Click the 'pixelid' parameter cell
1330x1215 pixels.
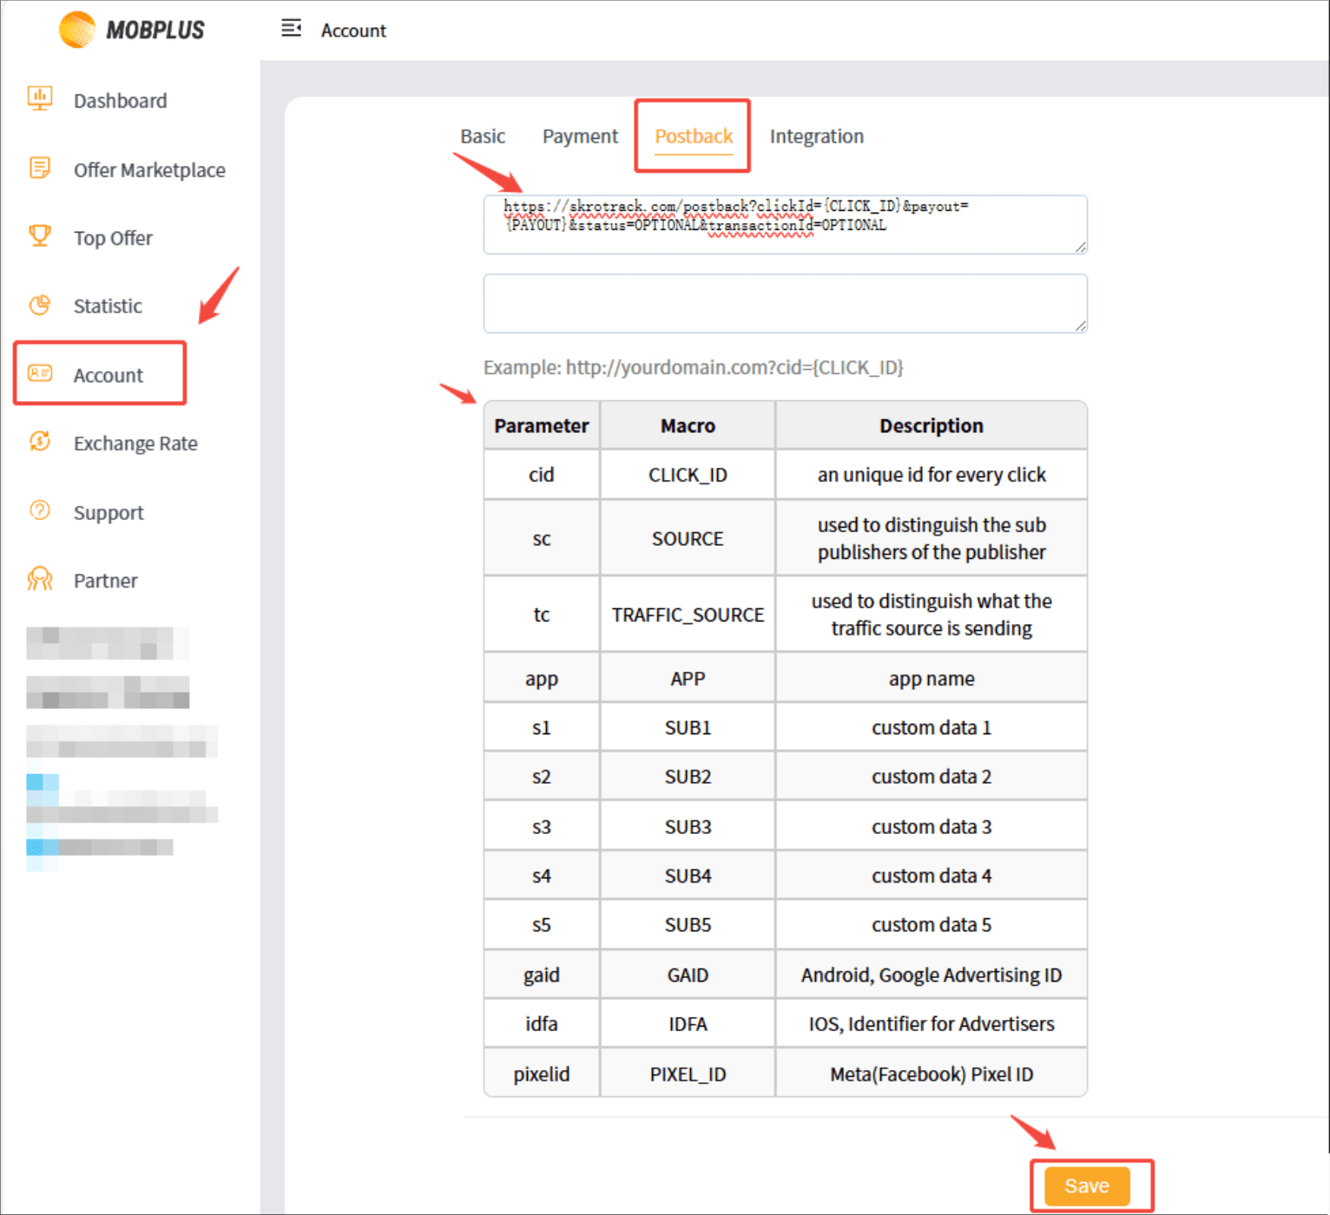(542, 1074)
